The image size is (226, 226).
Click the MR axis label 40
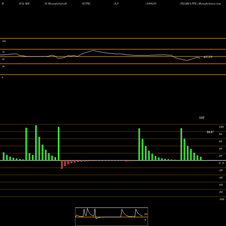[x=221, y=149]
